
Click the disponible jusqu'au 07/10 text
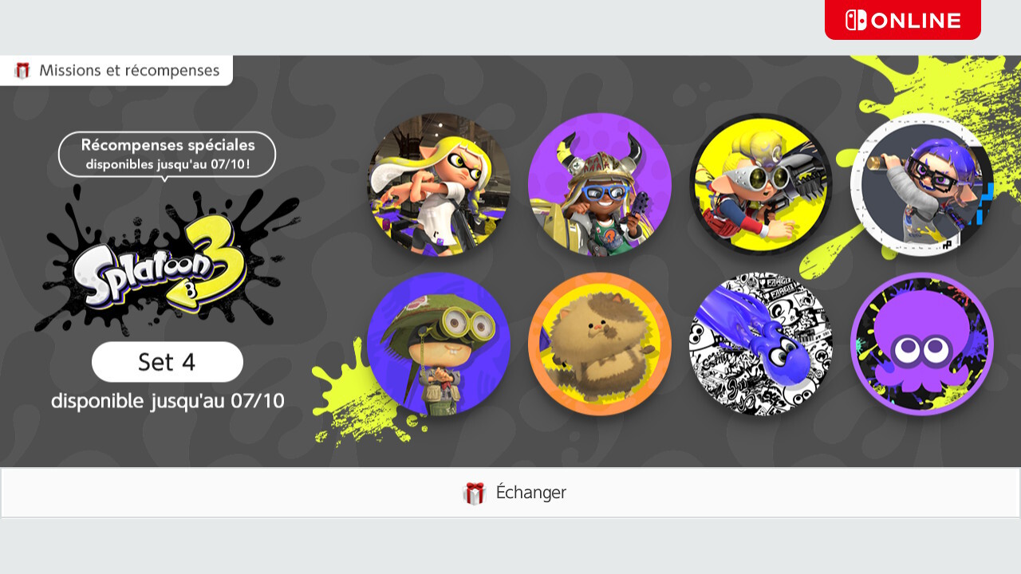tap(168, 401)
